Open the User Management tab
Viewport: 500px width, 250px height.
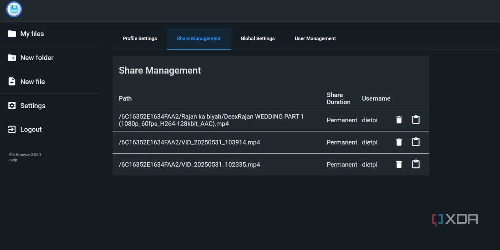[x=315, y=39]
